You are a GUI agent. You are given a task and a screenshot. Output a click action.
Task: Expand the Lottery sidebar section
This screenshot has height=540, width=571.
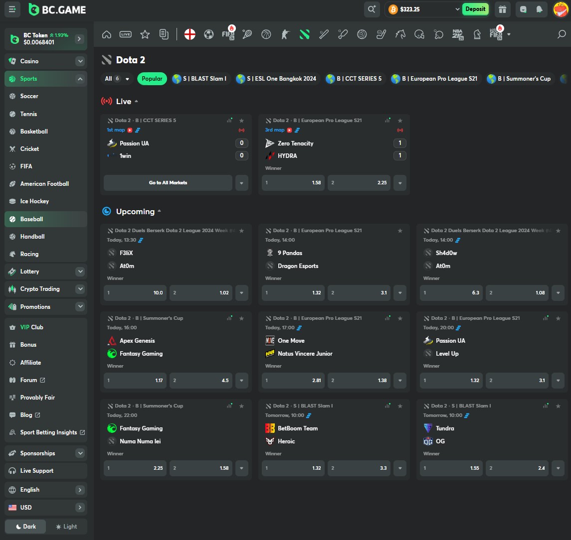click(80, 271)
